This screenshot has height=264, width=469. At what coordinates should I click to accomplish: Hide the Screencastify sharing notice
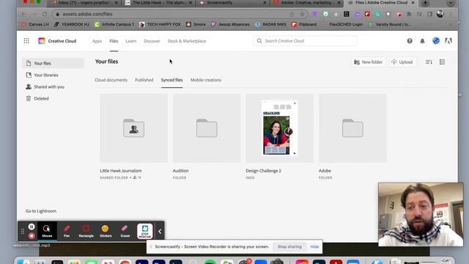tap(314, 246)
